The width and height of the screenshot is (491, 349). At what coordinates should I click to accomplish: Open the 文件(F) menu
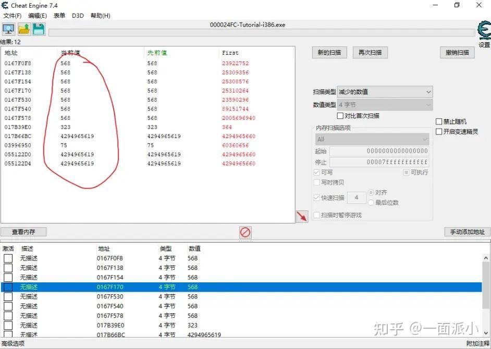pos(12,16)
